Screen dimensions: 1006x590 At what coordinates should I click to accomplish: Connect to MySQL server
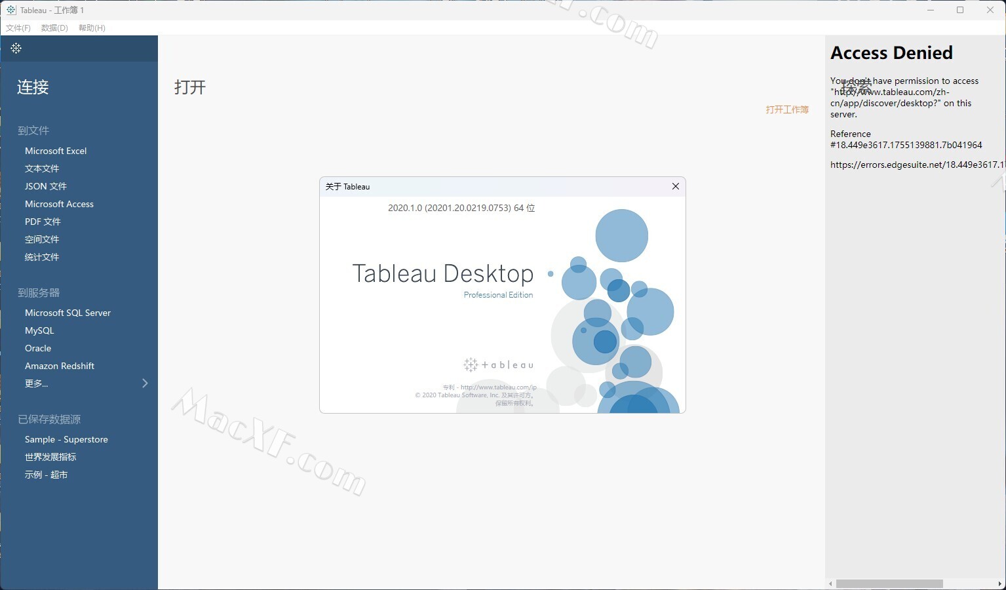pos(39,330)
